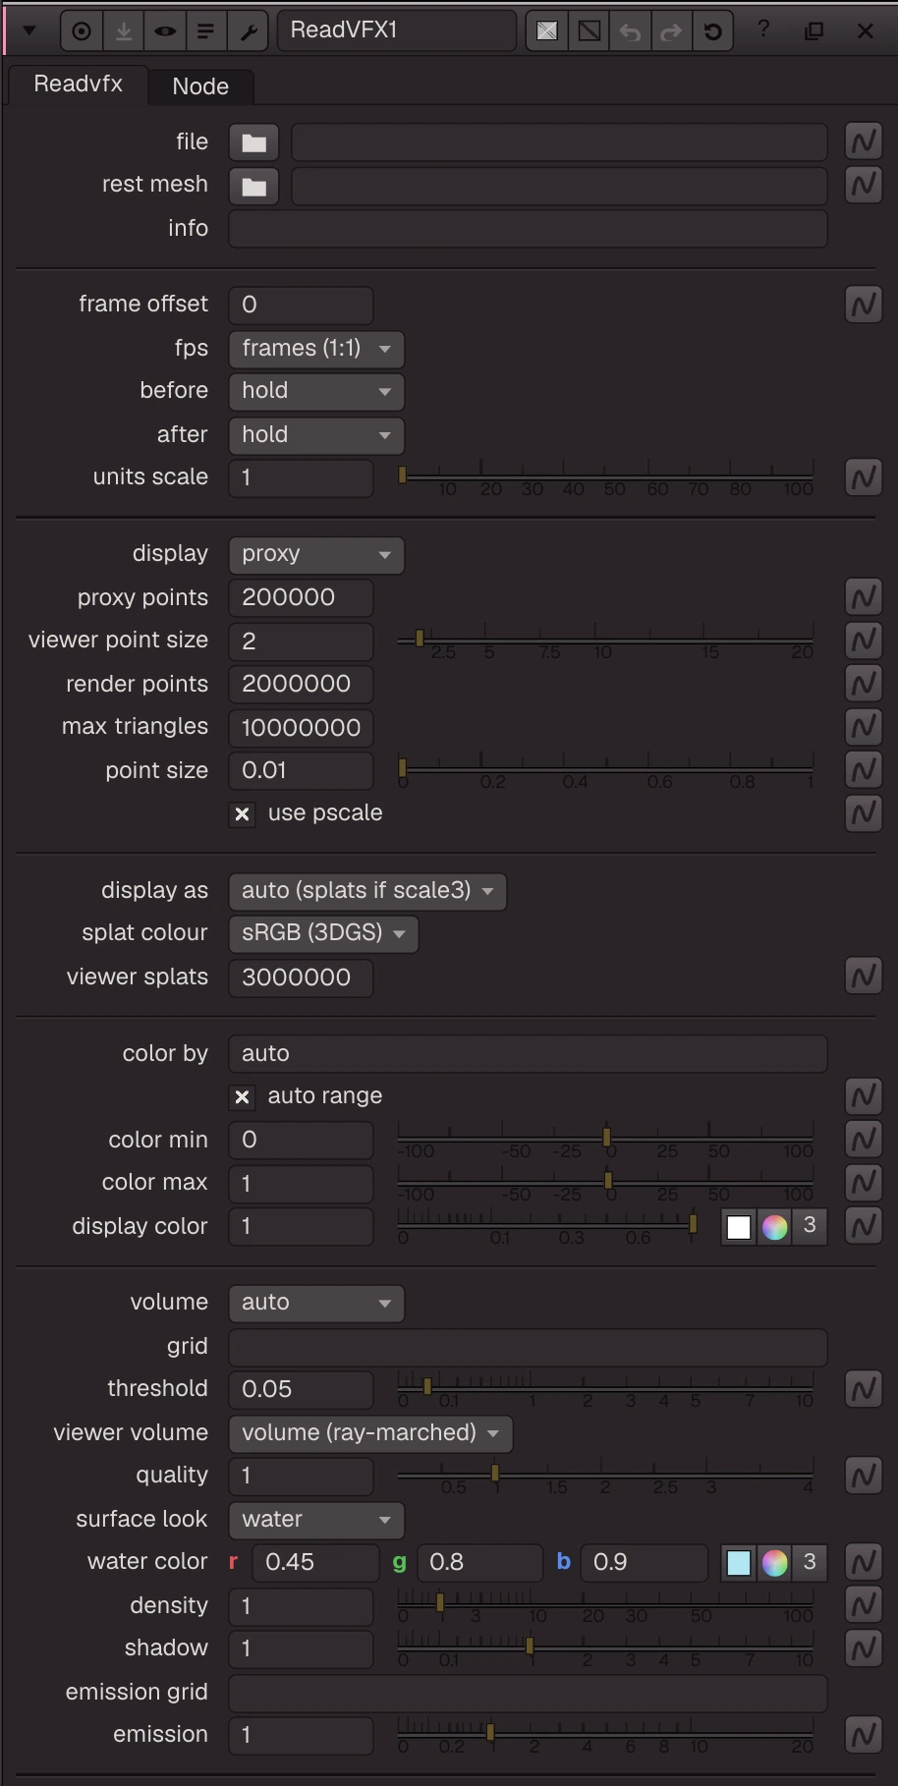Image resolution: width=898 pixels, height=1786 pixels.
Task: Open animation menu for max triangles
Action: [x=864, y=726]
